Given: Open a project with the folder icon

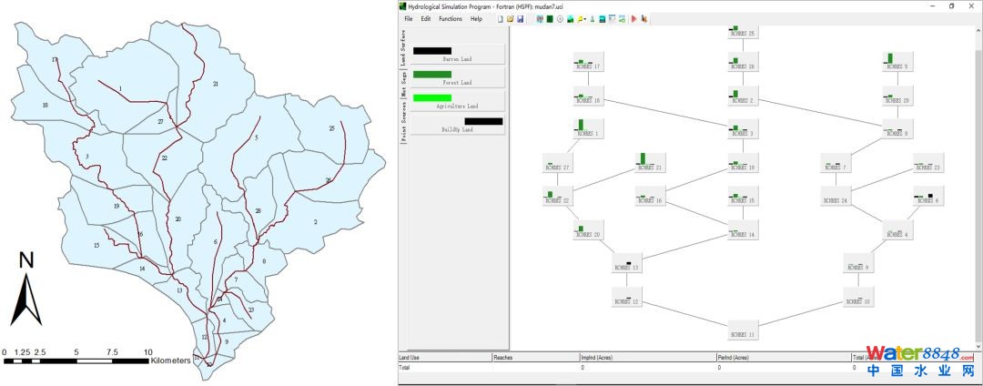Looking at the screenshot, I should [x=511, y=19].
